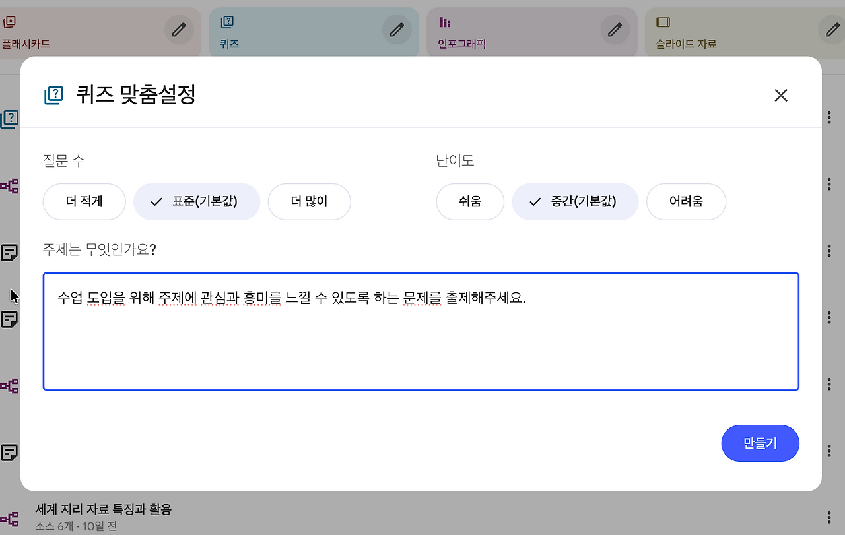Click mind map icon beside 세계 지리 자료
The image size is (845, 535).
(10, 519)
